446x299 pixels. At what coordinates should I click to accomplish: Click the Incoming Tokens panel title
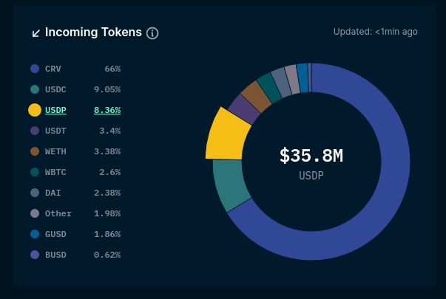point(93,32)
